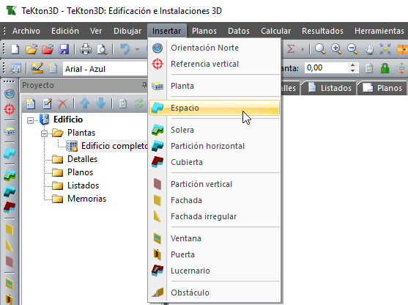This screenshot has height=305, width=408.
Task: Choose Fachada irregular menu entry
Action: (215, 216)
